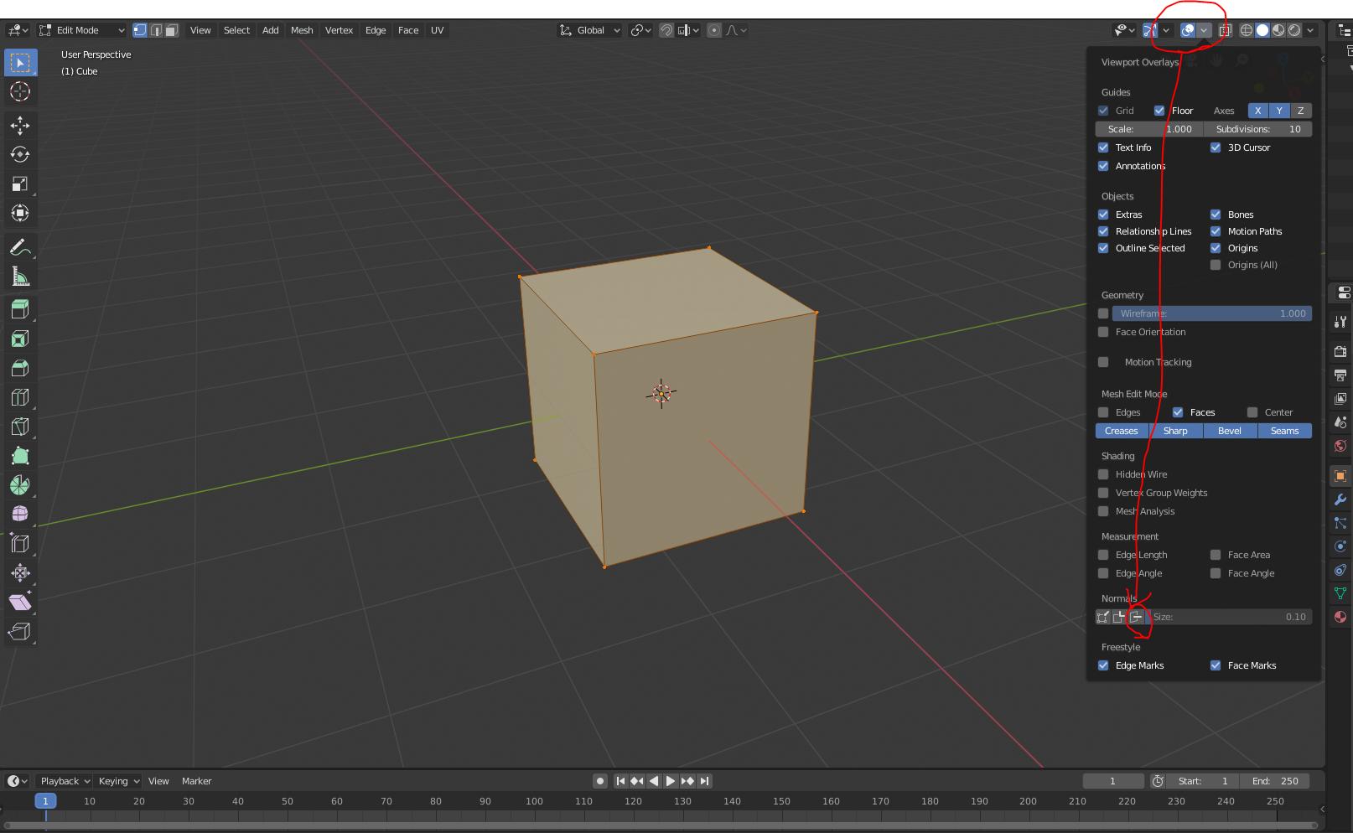Expand the snapping options dropdown

click(x=689, y=30)
